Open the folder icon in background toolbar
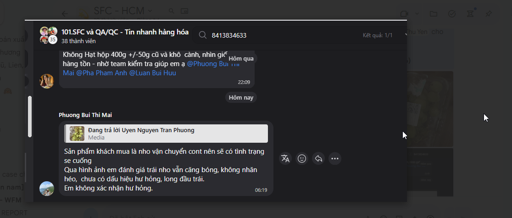The height and width of the screenshot is (218, 512). click(434, 14)
